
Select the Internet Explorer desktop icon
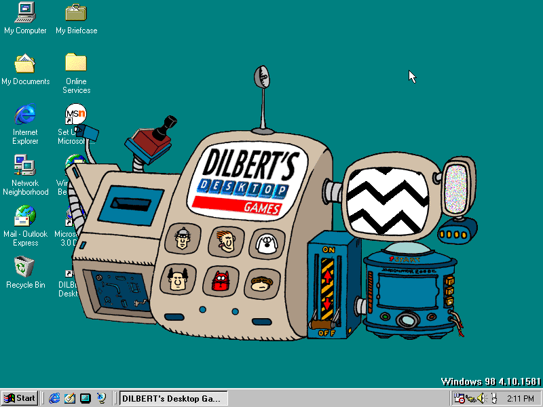click(x=25, y=123)
